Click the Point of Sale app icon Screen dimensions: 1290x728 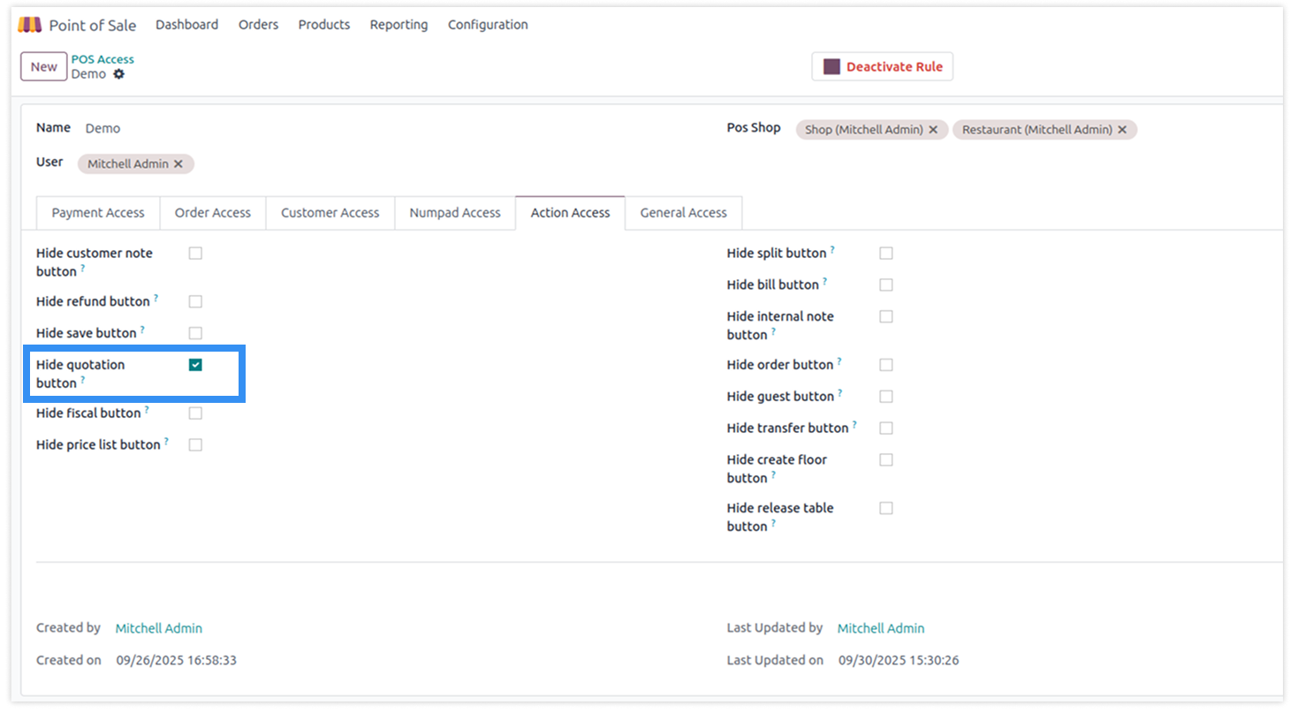[30, 25]
